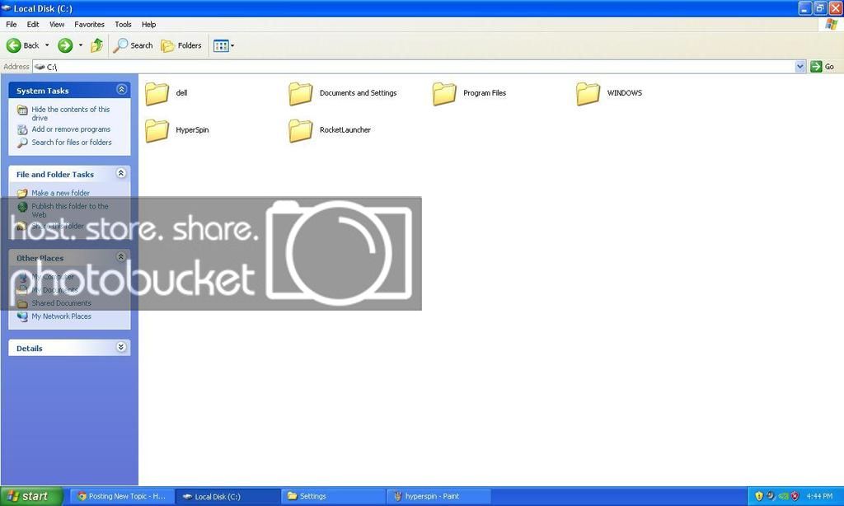Select the WINDOWS folder
The image size is (844, 506).
click(588, 94)
